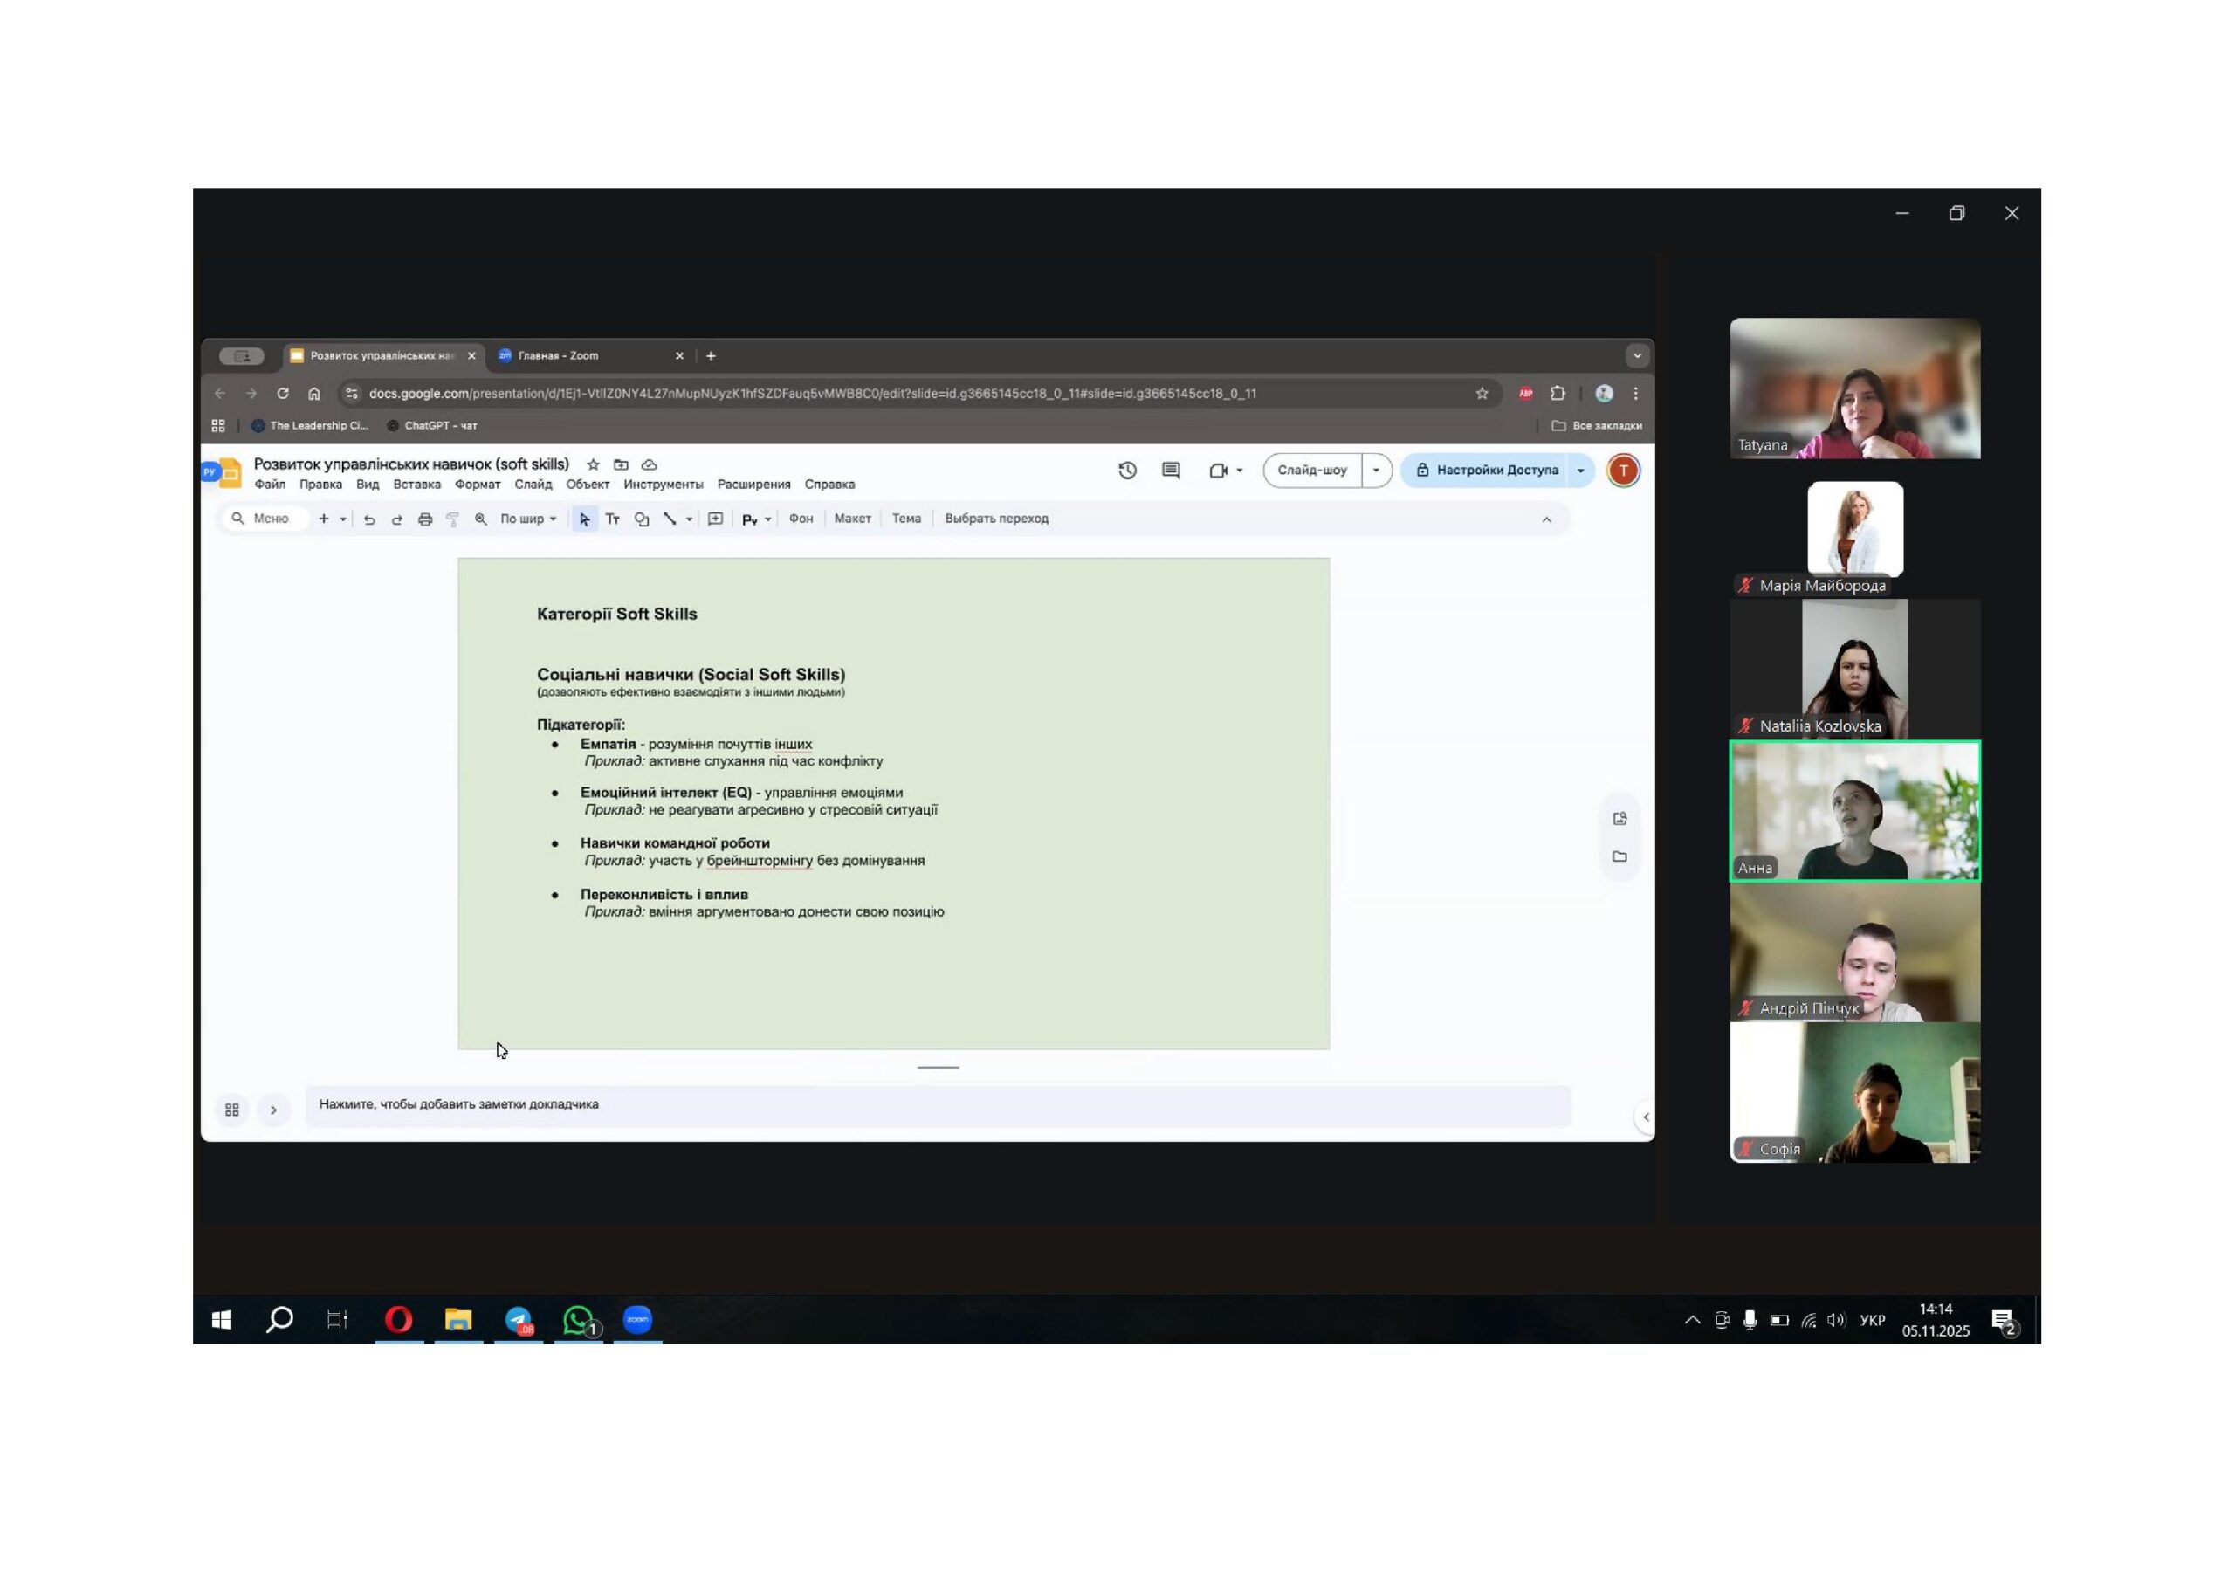Click the undo arrow in toolbar

click(369, 519)
